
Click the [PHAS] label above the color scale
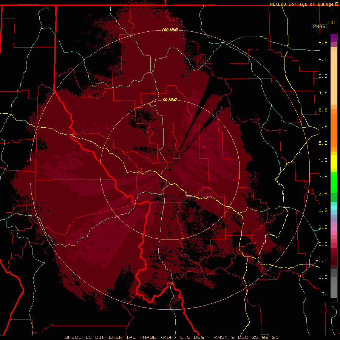coord(319,26)
